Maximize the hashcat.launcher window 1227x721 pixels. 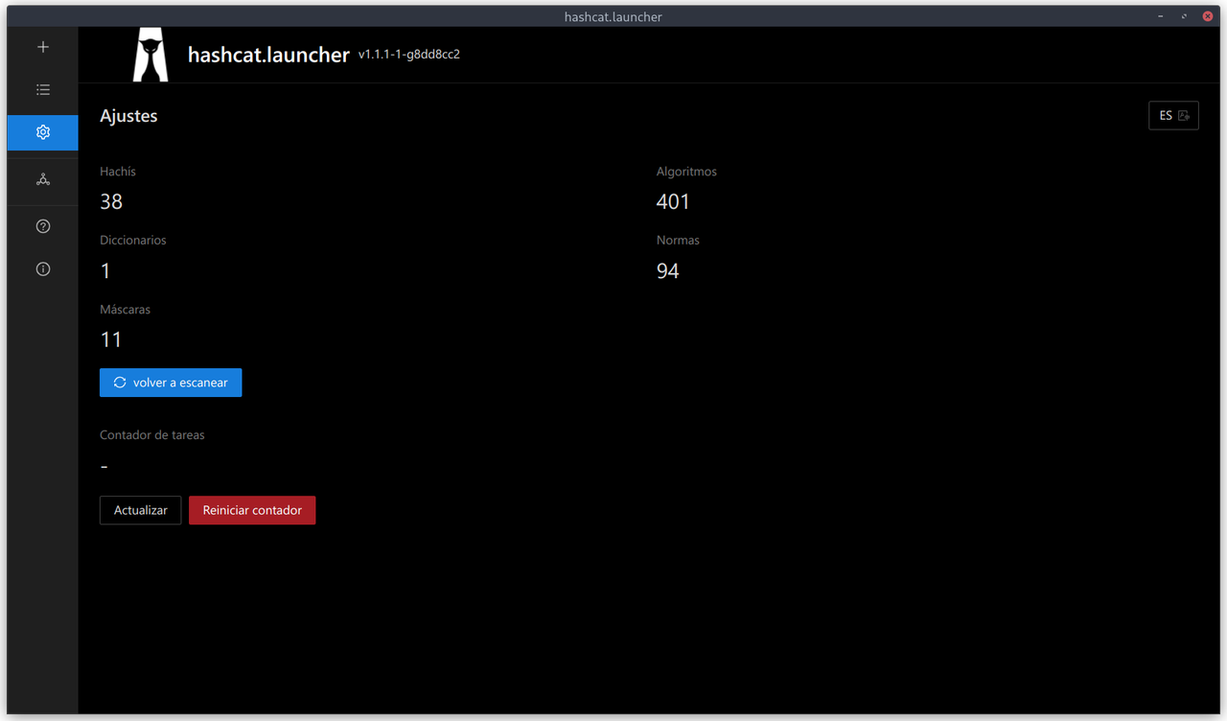[1185, 16]
